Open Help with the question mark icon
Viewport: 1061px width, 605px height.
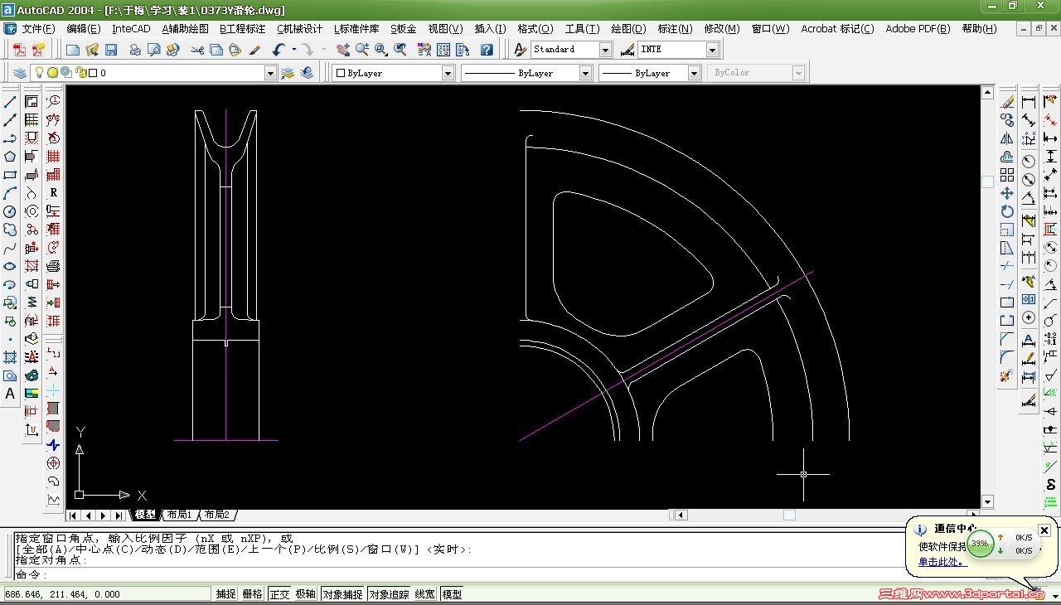click(x=487, y=50)
